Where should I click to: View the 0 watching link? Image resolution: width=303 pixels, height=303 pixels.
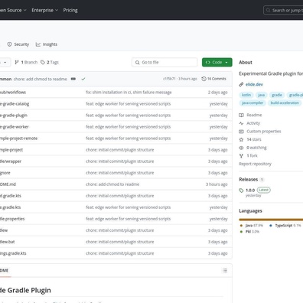click(x=252, y=148)
